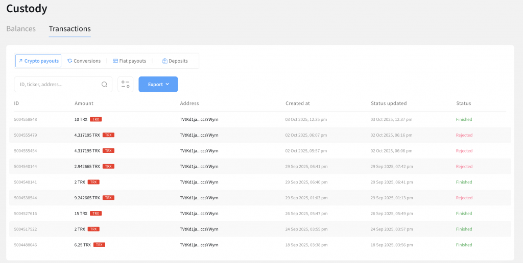Click TRX badge on the 10 TRX row
This screenshot has height=263, width=523.
96,119
